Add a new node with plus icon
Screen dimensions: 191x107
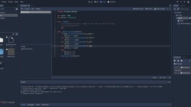tap(175, 9)
